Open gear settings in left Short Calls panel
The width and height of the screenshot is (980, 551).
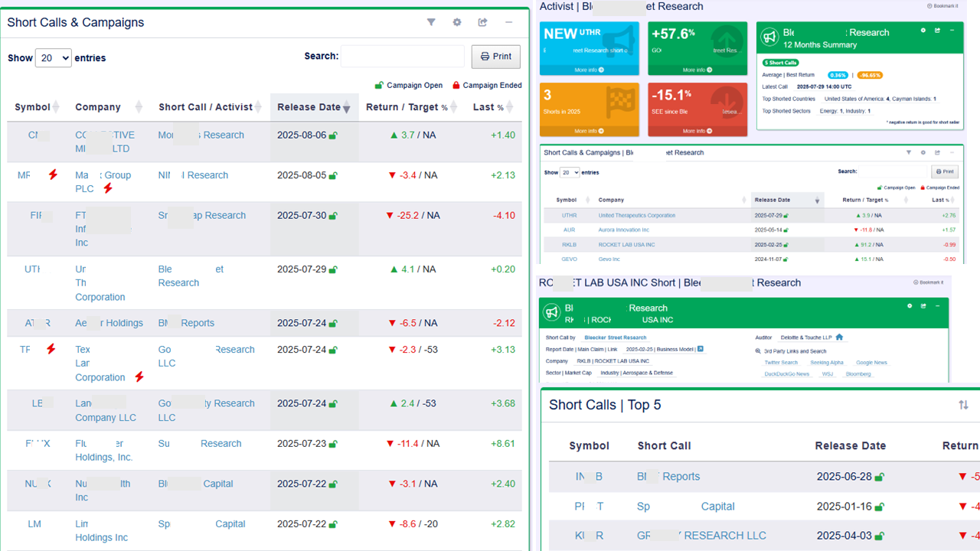pyautogui.click(x=457, y=22)
